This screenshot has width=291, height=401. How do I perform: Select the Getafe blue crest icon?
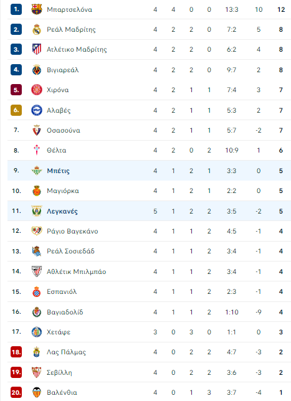click(37, 332)
